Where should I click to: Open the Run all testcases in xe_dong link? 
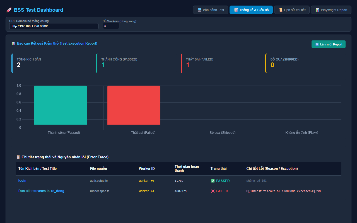click(41, 191)
